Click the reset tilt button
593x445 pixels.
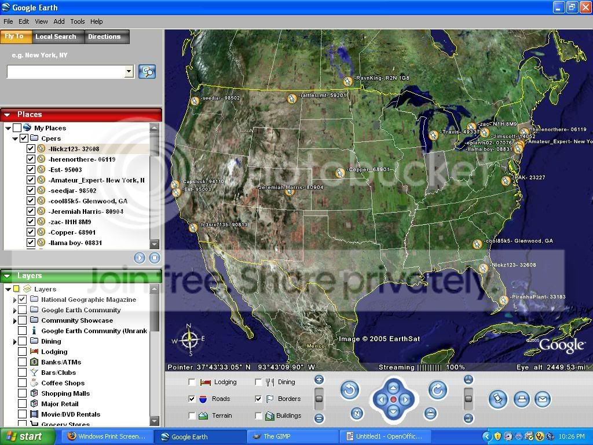430,413
